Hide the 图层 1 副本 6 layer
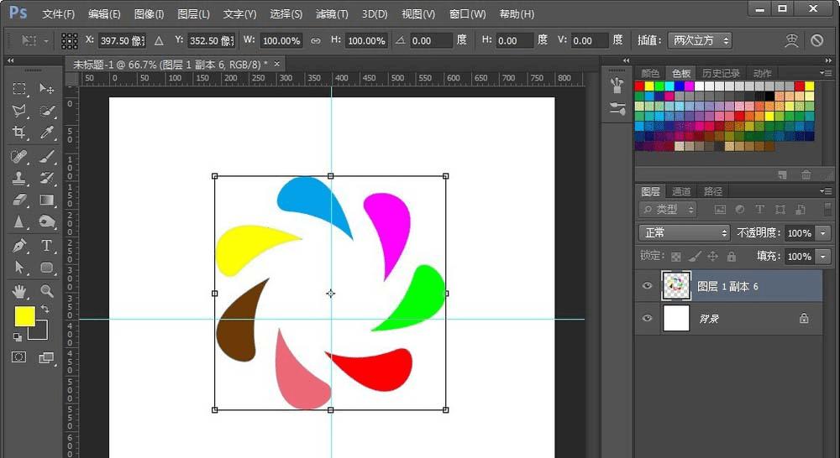The height and width of the screenshot is (458, 840). (x=647, y=286)
